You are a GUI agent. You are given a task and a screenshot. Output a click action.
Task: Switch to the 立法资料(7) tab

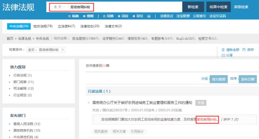(66, 26)
